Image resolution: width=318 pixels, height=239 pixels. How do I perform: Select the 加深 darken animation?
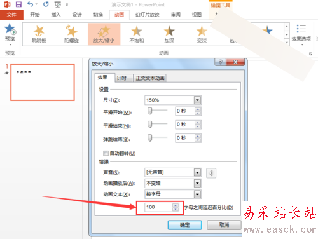pos(169,34)
